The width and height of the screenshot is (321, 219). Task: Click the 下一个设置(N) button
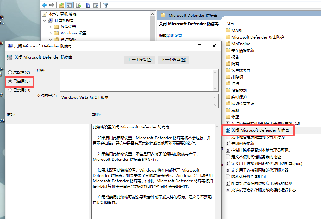(x=174, y=60)
